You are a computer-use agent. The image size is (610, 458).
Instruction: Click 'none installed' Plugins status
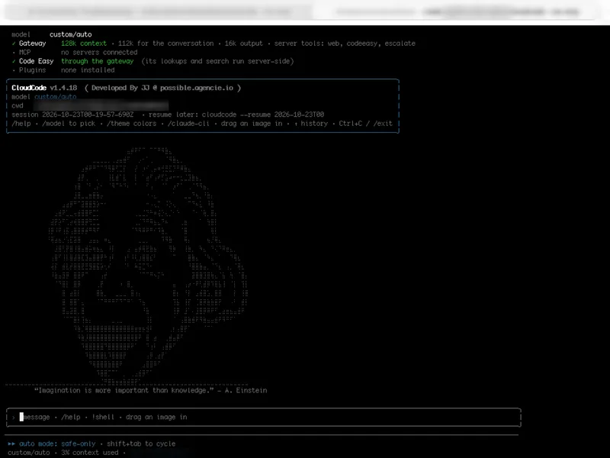[x=88, y=70]
